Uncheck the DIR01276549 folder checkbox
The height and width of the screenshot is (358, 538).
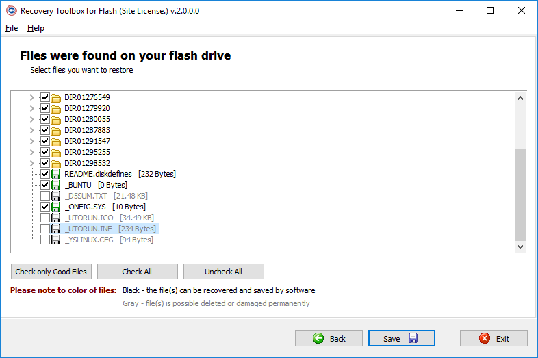45,97
